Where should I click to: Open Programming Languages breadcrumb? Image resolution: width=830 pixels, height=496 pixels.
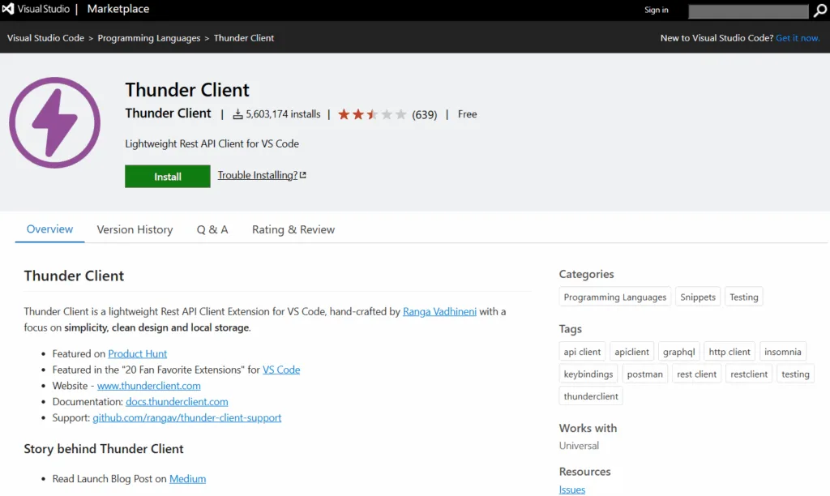149,38
